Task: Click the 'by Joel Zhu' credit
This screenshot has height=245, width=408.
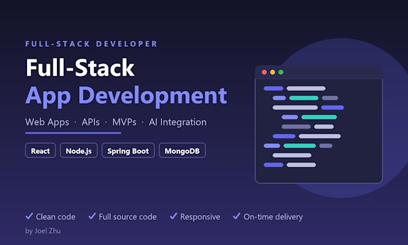Action: (43, 231)
